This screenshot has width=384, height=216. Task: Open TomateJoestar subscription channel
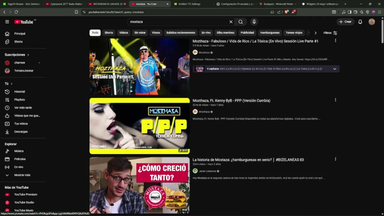pos(23,70)
